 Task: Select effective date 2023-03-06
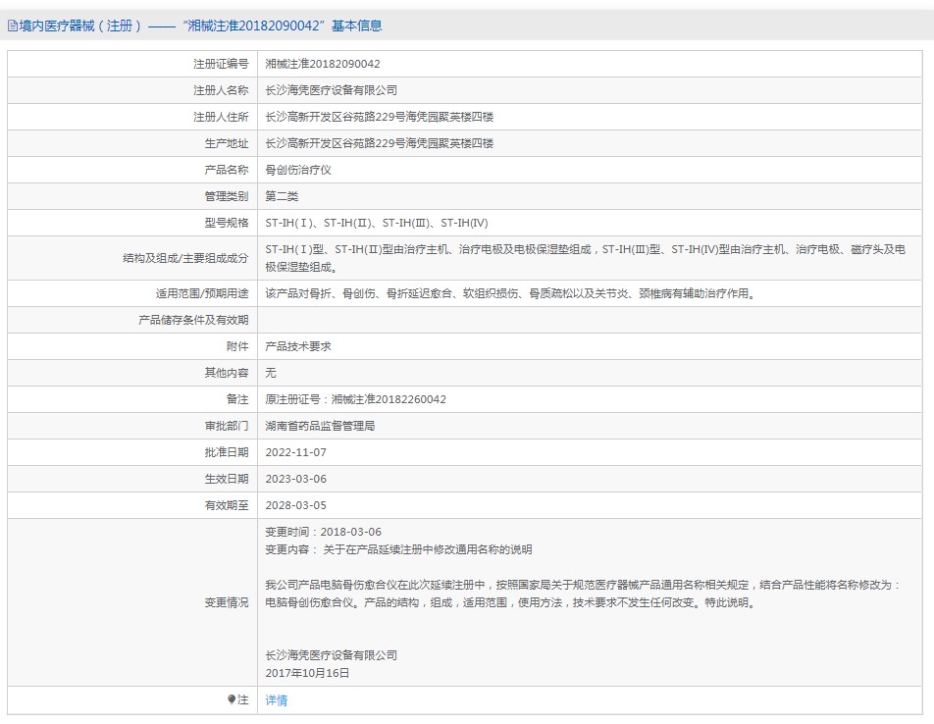296,479
